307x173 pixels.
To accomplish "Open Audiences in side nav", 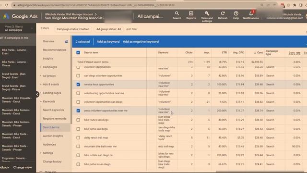I will (x=49, y=144).
